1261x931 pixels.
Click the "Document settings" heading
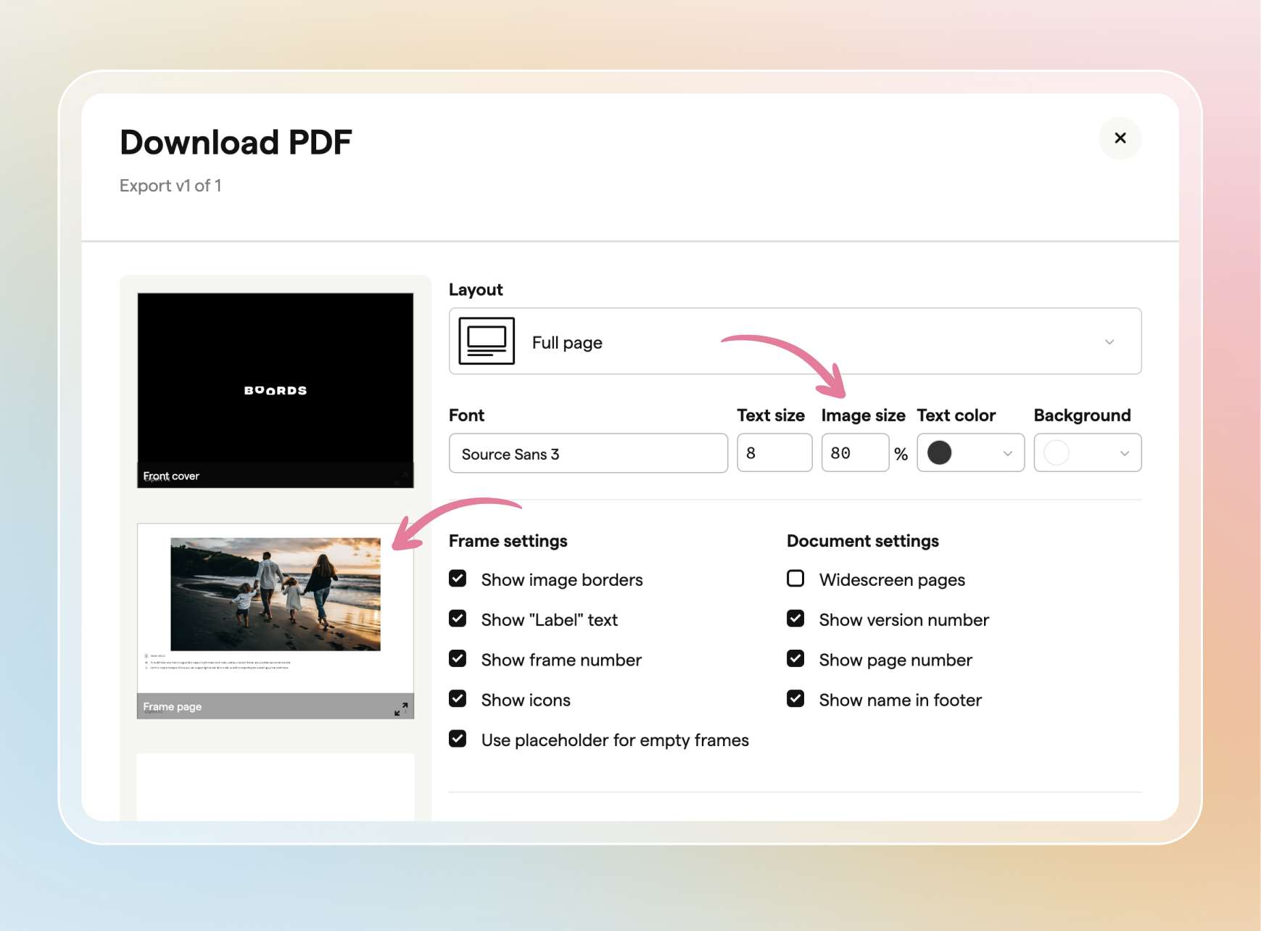tap(862, 541)
